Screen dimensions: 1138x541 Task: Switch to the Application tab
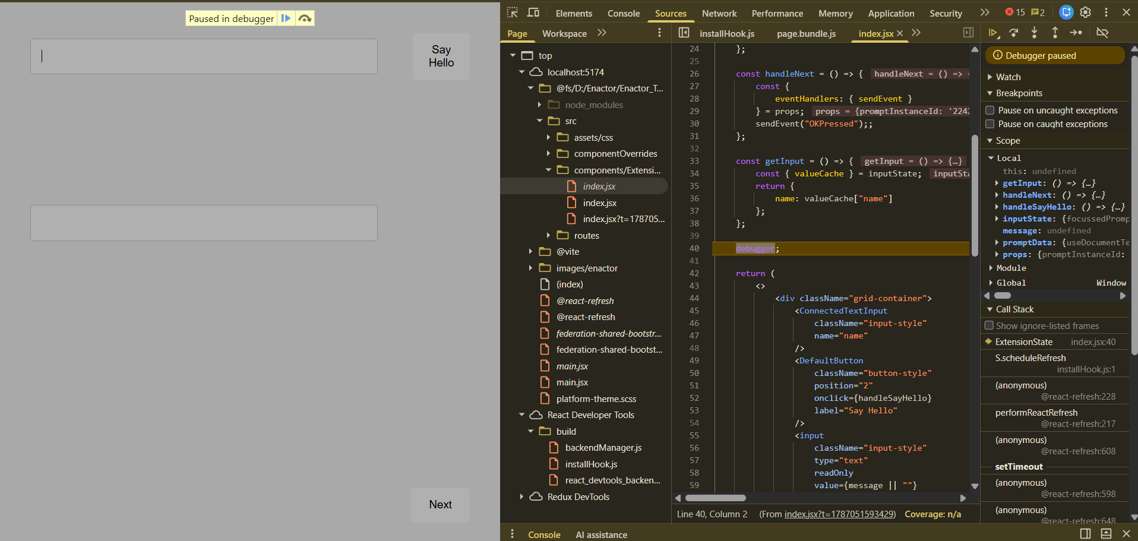(x=891, y=13)
